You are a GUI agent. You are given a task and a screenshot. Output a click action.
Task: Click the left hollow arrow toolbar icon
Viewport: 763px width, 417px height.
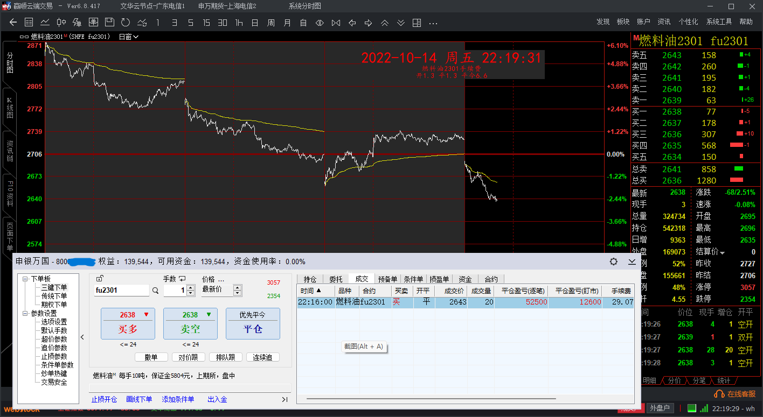click(x=352, y=23)
